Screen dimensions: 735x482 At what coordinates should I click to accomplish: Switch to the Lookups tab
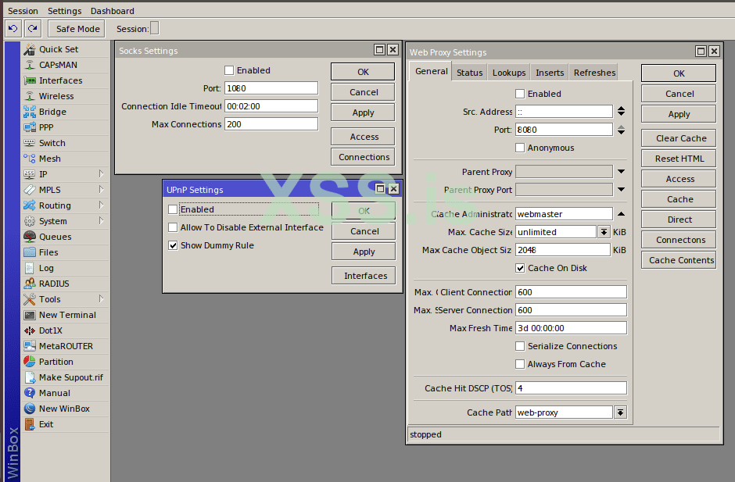[509, 73]
